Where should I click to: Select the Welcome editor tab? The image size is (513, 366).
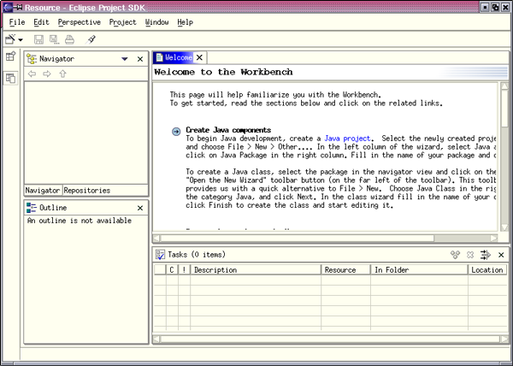coord(174,57)
